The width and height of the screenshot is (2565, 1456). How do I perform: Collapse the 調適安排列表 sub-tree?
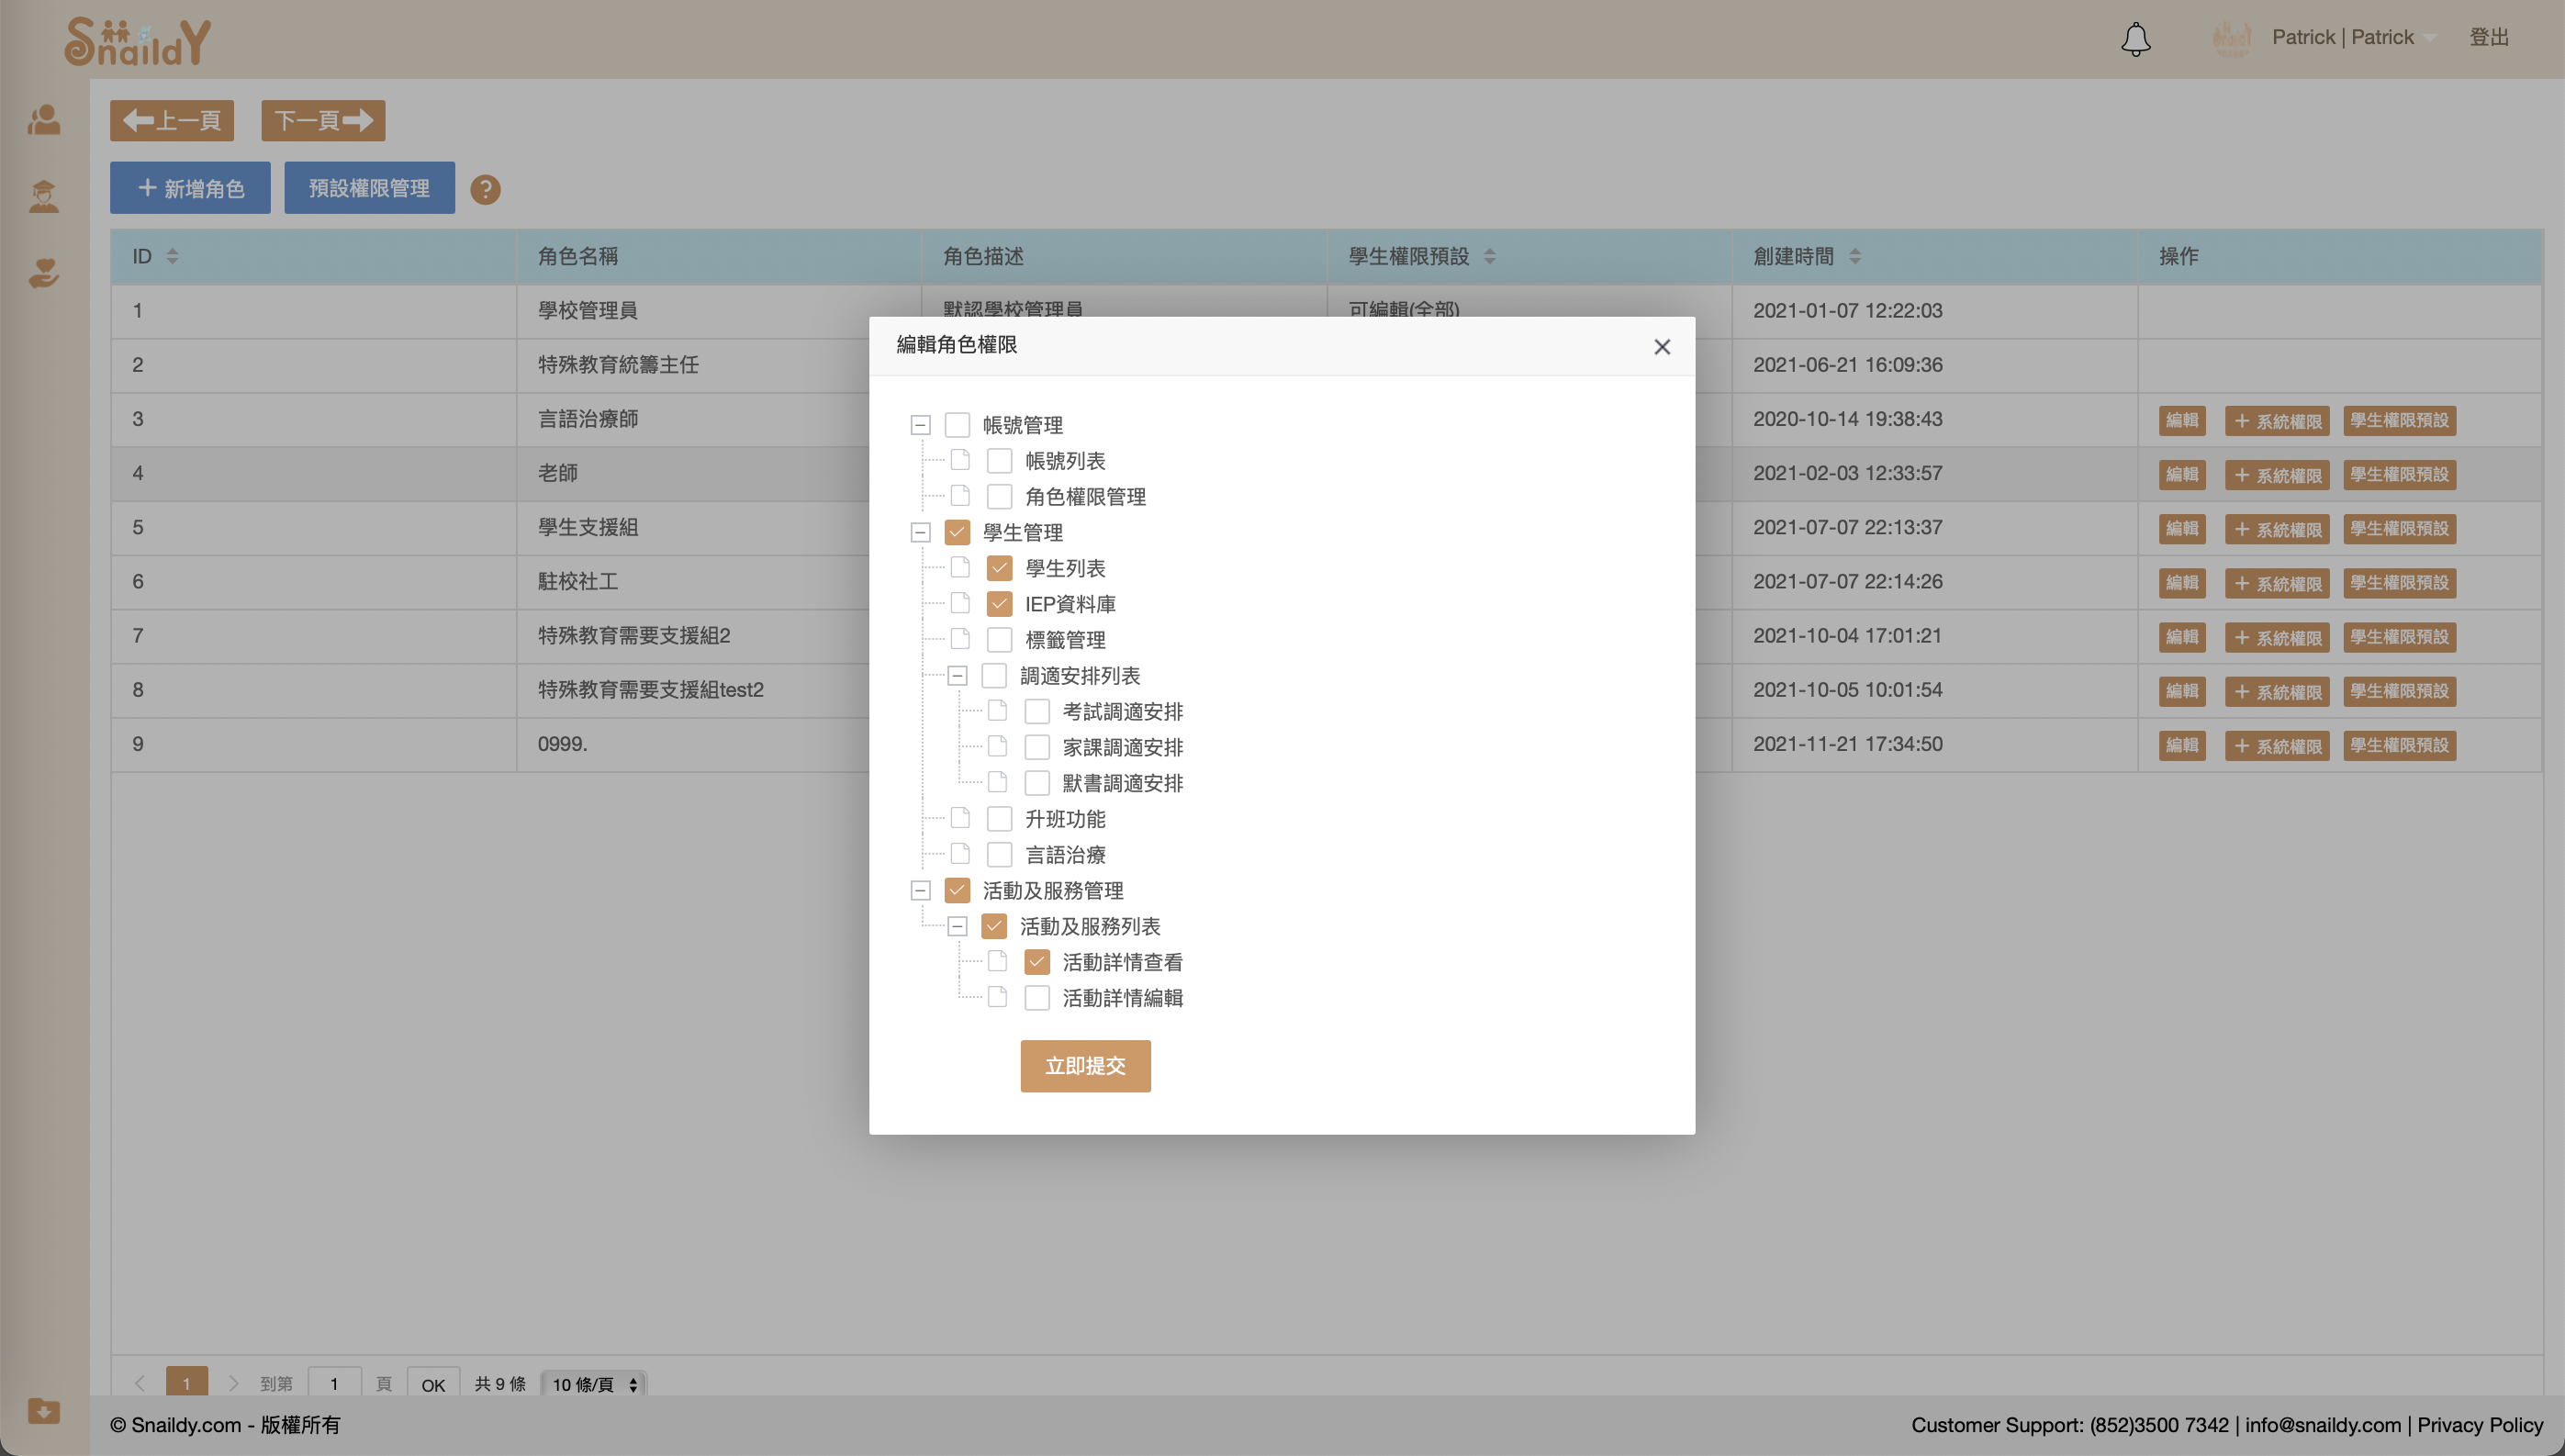pyautogui.click(x=958, y=675)
